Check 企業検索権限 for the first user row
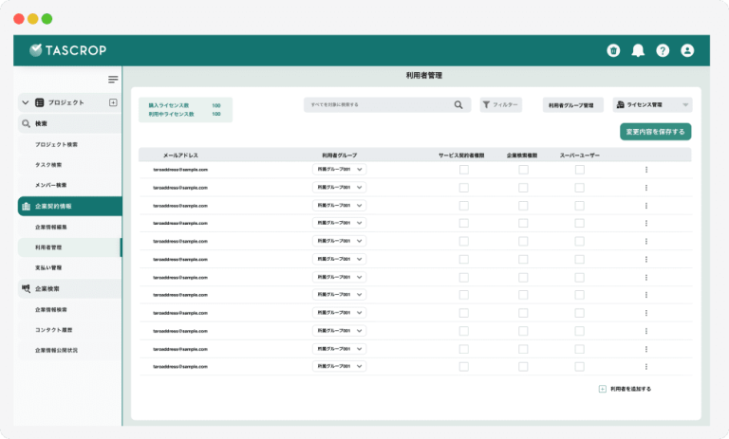729x439 pixels. (522, 170)
